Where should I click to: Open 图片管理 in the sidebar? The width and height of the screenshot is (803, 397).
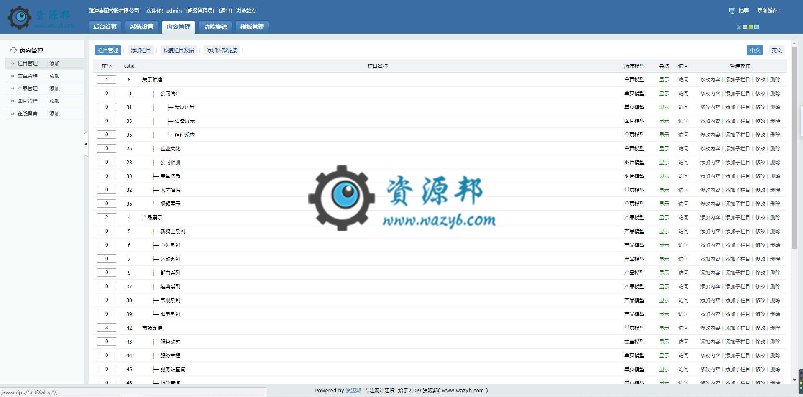[28, 101]
